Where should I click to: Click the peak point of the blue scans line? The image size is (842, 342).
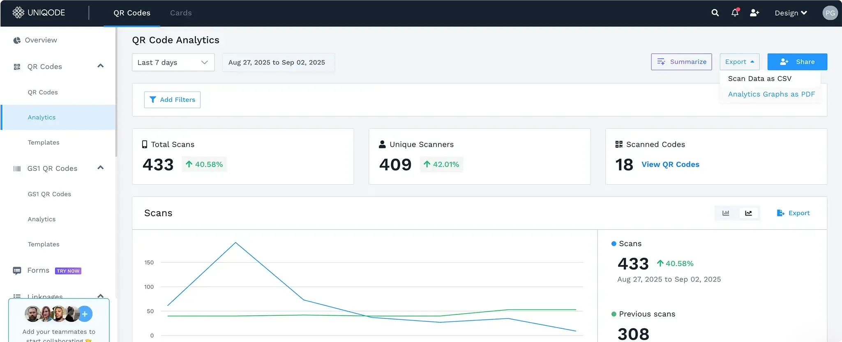click(235, 243)
